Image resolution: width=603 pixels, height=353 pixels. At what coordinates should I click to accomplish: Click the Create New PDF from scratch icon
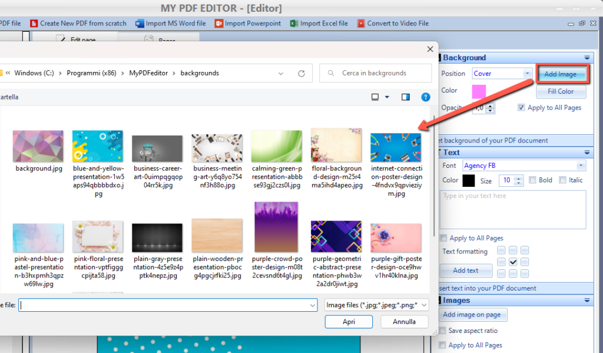34,24
